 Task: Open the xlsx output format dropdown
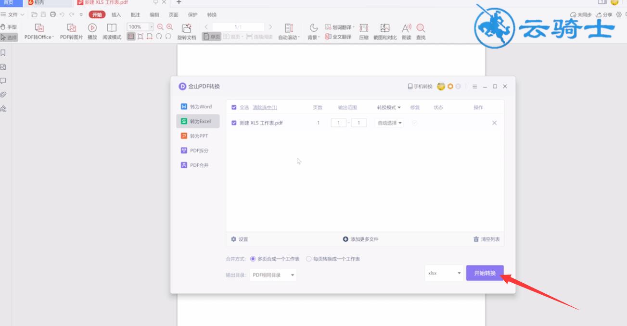click(x=444, y=273)
